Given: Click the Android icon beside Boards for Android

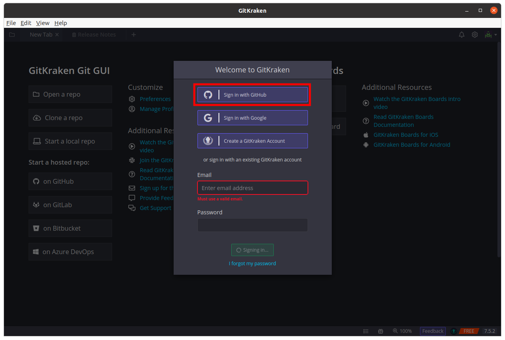Looking at the screenshot, I should point(366,145).
